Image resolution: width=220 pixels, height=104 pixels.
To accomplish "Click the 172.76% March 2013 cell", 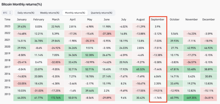I will click(56, 98).
